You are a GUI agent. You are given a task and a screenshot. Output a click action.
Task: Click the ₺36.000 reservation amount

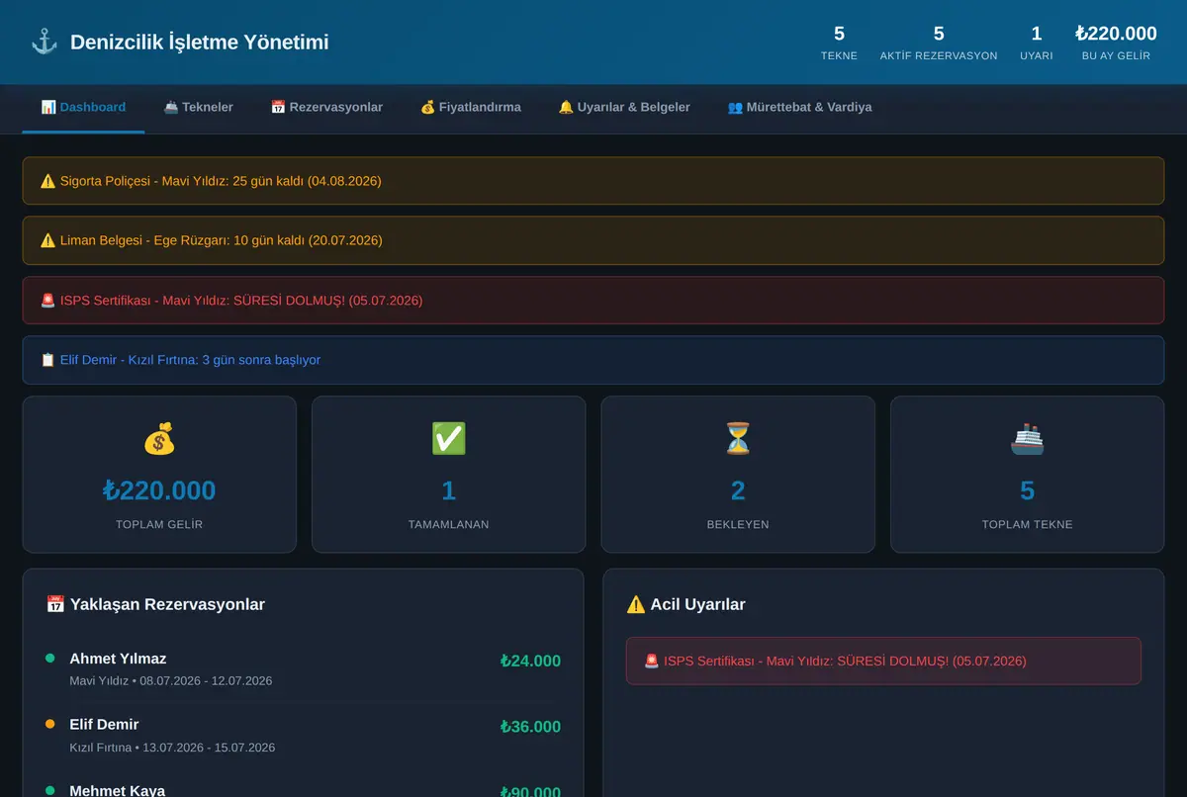coord(530,727)
